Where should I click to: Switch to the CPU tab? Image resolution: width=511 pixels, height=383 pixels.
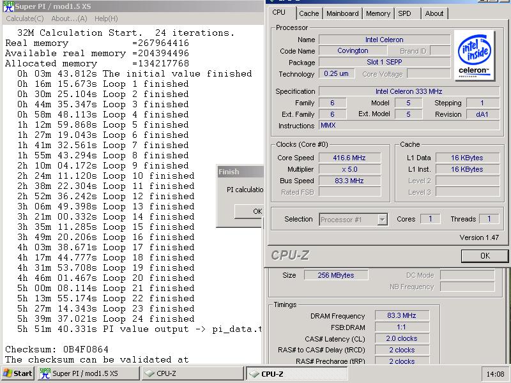pos(279,12)
